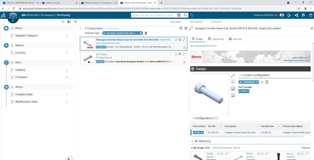The width and height of the screenshot is (314, 160).
Task: Open the WELCOME menu
Action: (176, 22)
